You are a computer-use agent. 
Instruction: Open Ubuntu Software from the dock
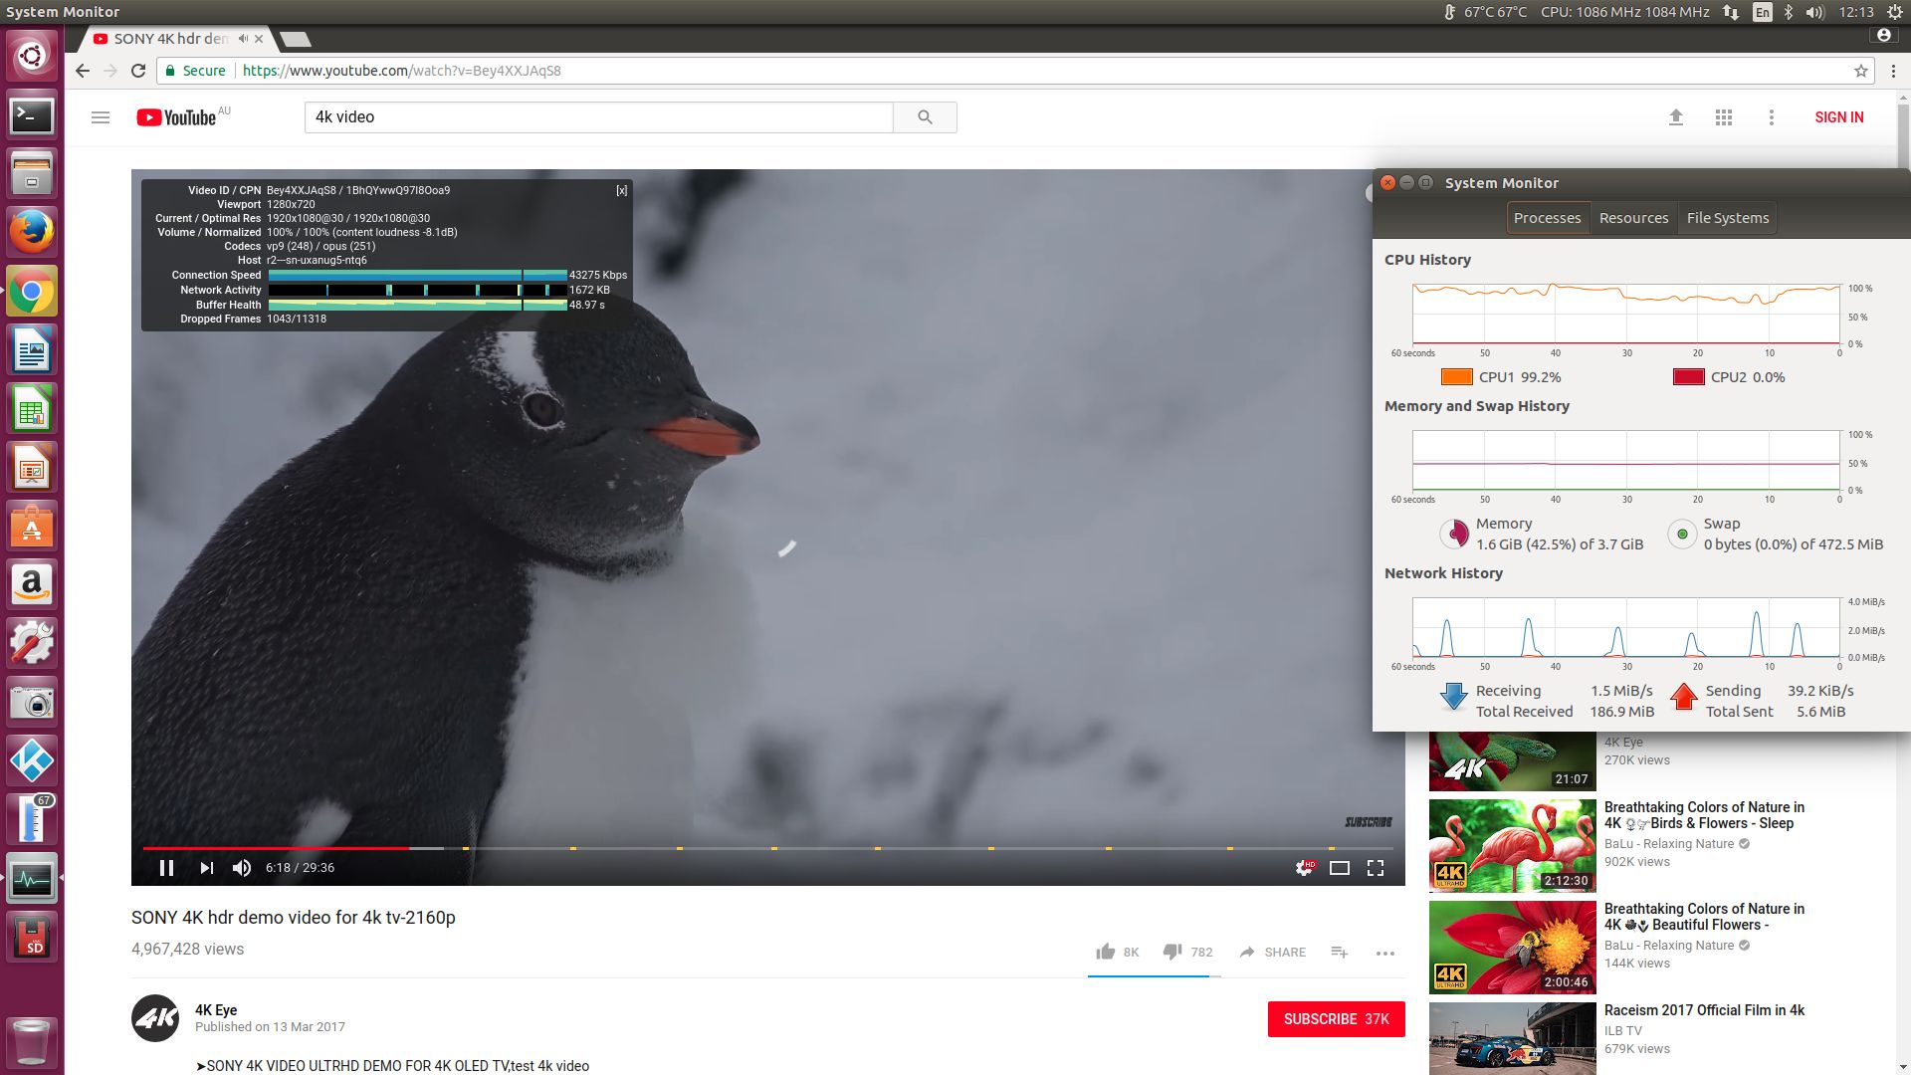[32, 527]
